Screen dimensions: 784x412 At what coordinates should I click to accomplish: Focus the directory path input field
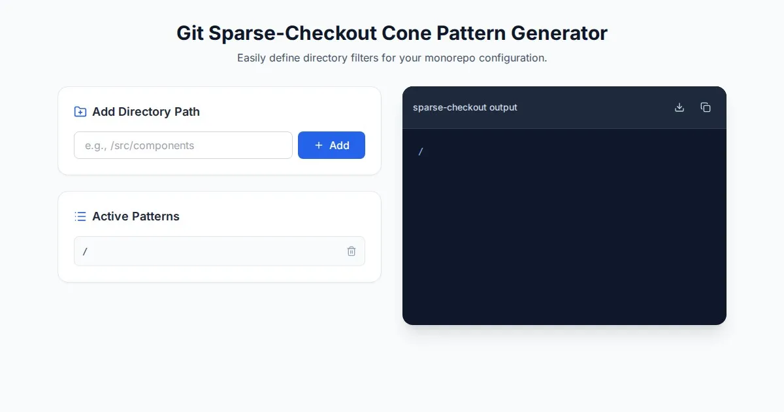point(183,145)
